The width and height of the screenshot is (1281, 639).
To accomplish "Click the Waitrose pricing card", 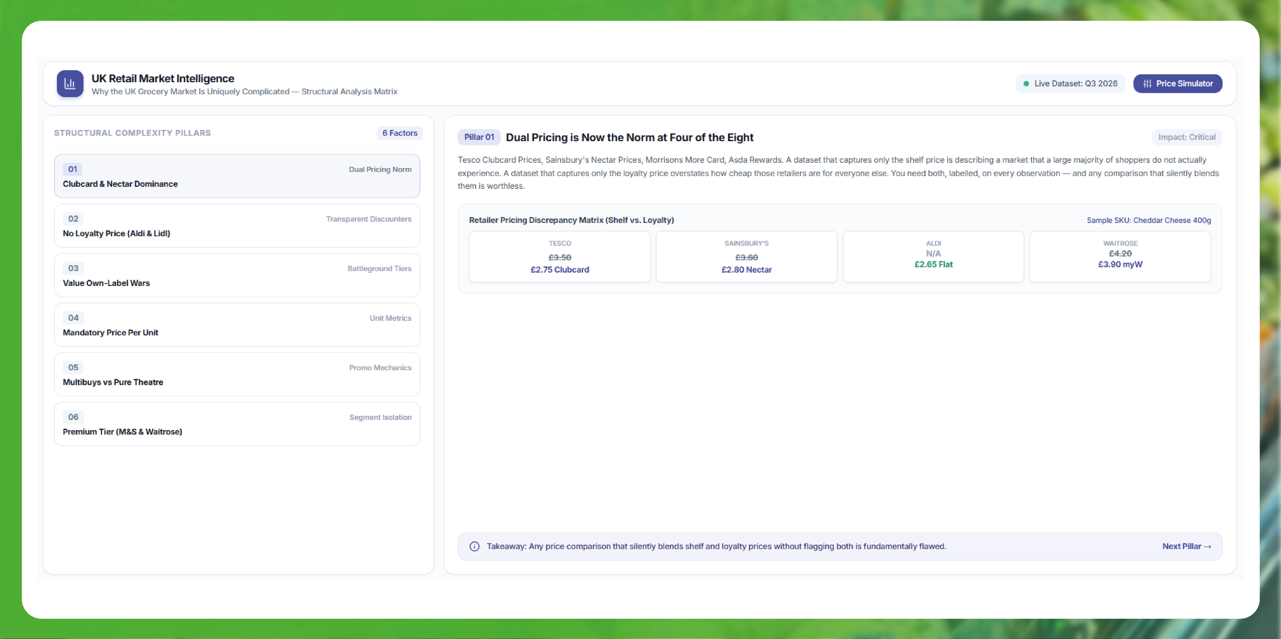I will tap(1120, 256).
